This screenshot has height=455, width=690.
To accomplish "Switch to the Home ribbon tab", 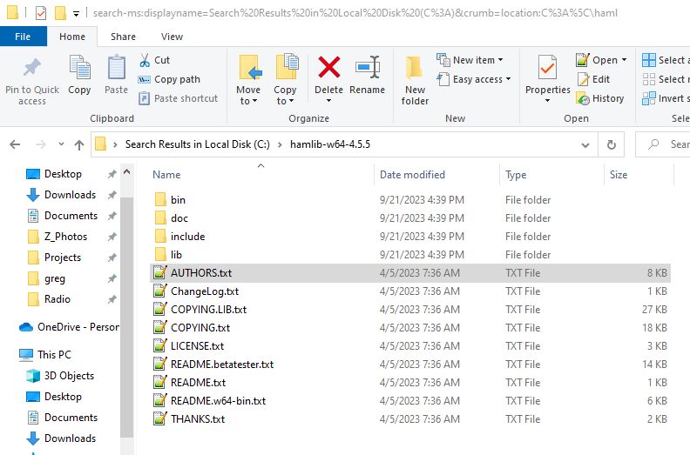I will [x=72, y=37].
